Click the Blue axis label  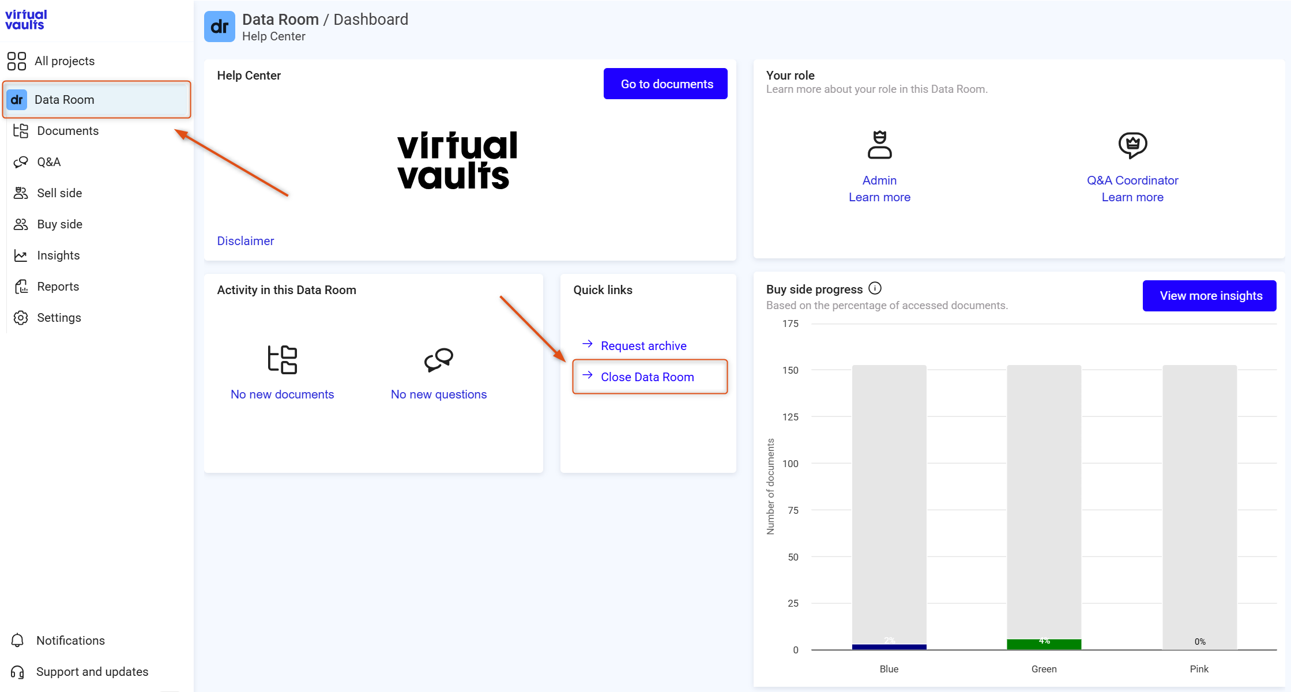(x=889, y=669)
